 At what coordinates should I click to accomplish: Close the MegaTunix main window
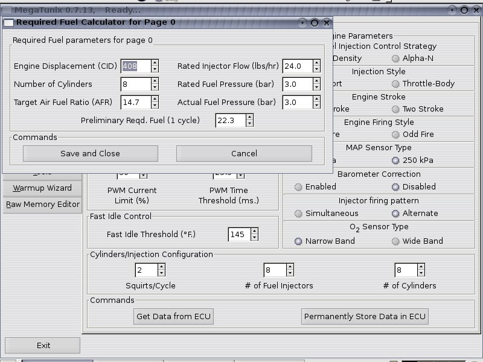pyautogui.click(x=476, y=10)
